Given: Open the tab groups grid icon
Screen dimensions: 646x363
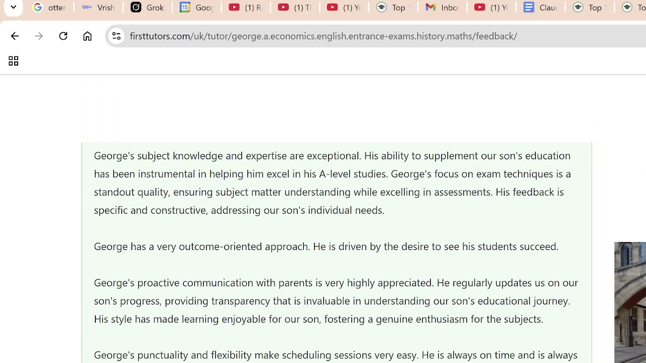Looking at the screenshot, I should click(x=13, y=61).
